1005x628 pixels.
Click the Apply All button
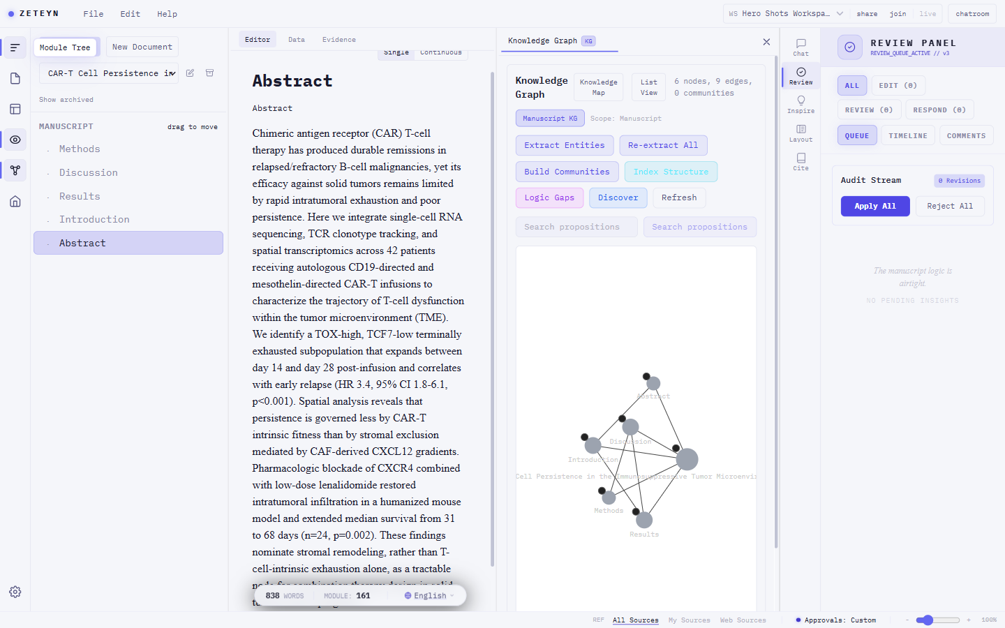point(875,207)
